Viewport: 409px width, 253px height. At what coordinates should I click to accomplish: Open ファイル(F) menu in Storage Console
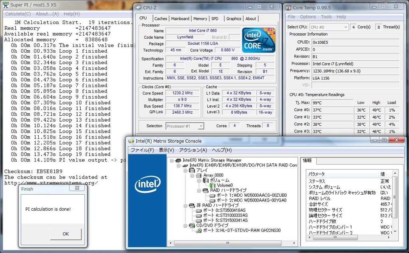point(143,150)
